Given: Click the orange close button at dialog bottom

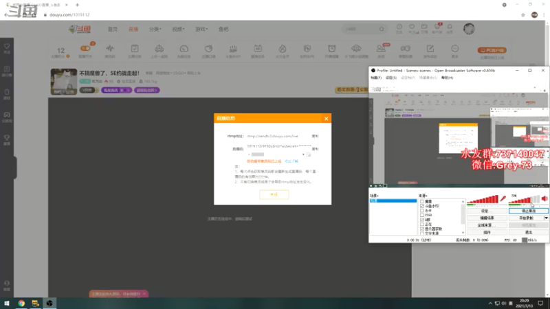Looking at the screenshot, I should pyautogui.click(x=274, y=194).
